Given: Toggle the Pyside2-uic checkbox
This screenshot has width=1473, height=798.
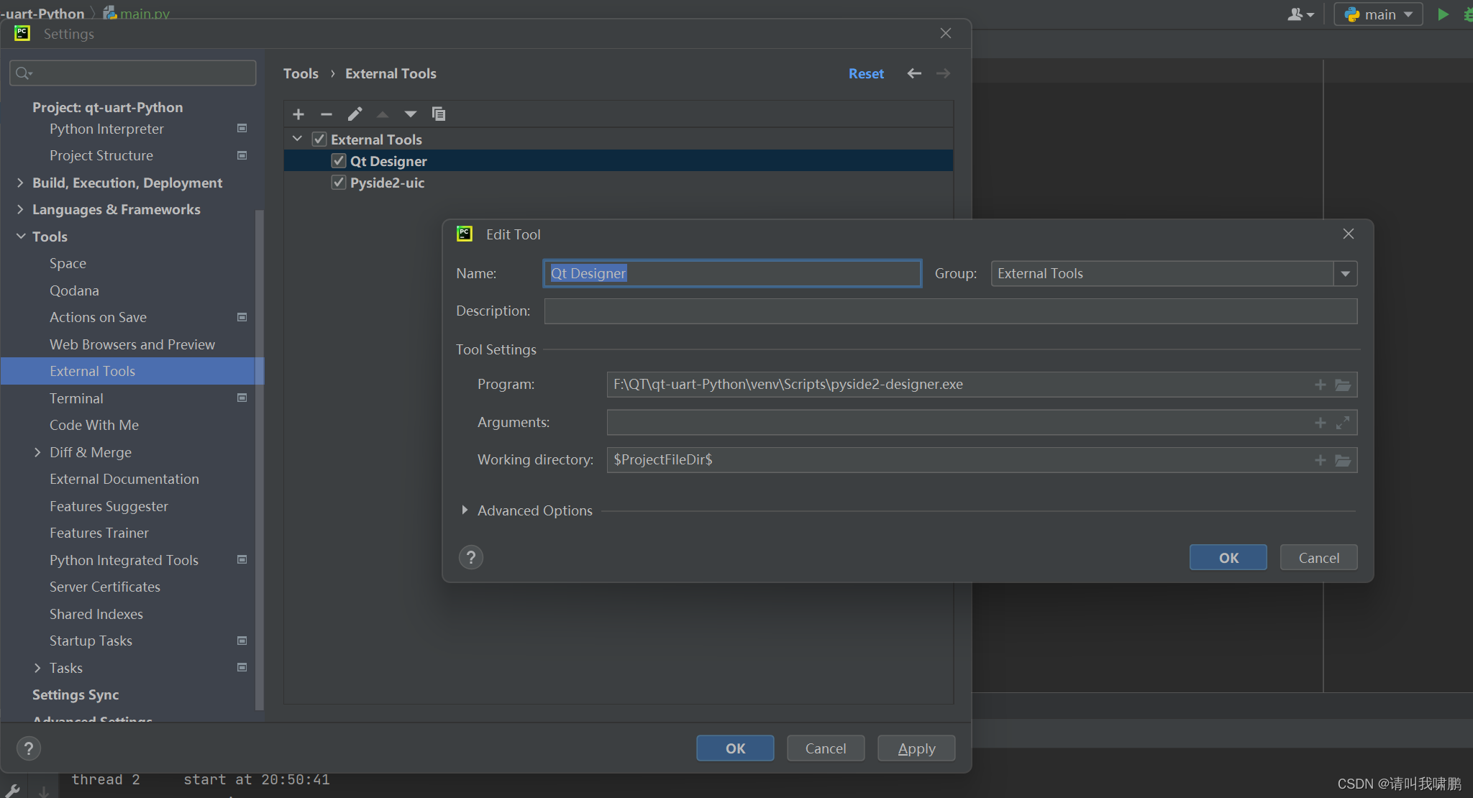Looking at the screenshot, I should click(x=339, y=183).
